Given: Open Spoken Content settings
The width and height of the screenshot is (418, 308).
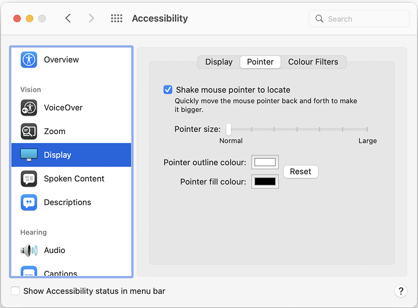Looking at the screenshot, I should (29, 179).
